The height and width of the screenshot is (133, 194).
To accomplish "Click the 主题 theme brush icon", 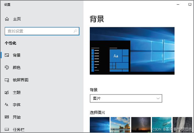I will coord(7,92).
